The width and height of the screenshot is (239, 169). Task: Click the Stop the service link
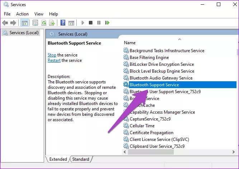(x=52, y=55)
